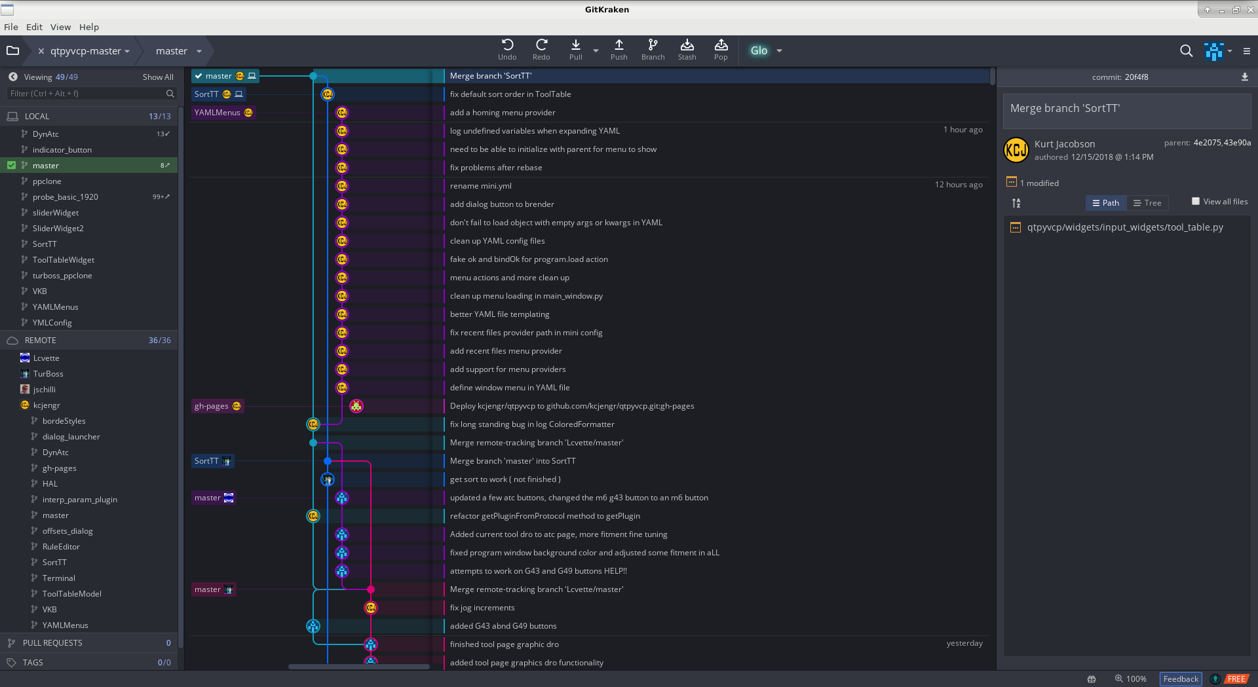Switch file list to Path view
The height and width of the screenshot is (687, 1258).
click(x=1106, y=203)
